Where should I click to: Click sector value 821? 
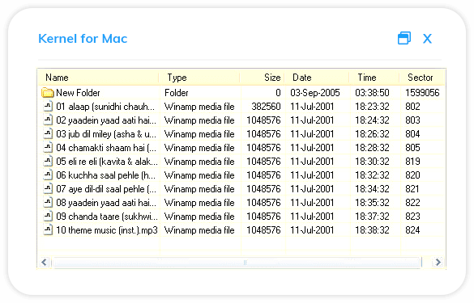(412, 189)
